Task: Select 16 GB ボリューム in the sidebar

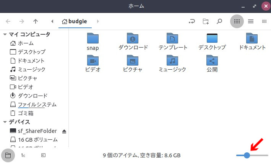Action: coord(34,140)
